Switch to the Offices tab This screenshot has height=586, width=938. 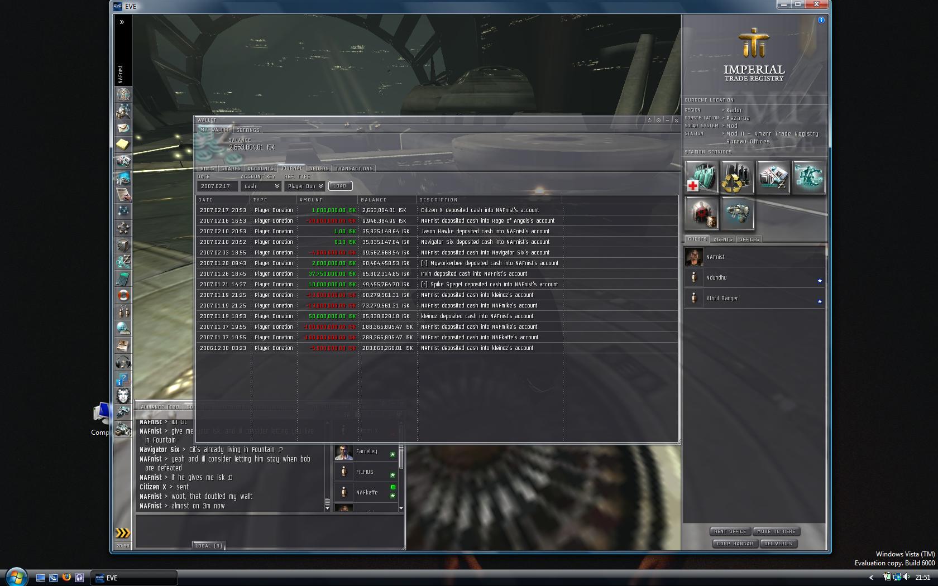(749, 239)
